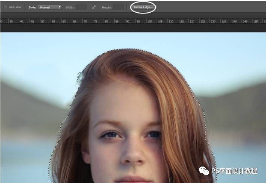Click the 50 mark on the ruler
This screenshot has height=183, width=266.
click(43, 21)
